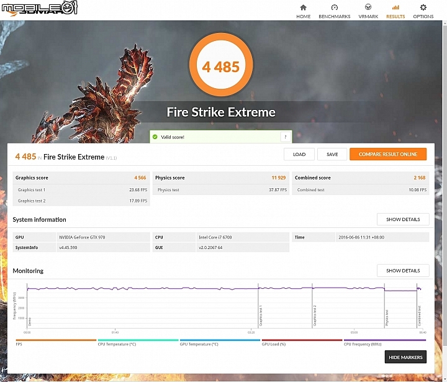Show details for Monitoring
Screen dimensions: 447x382
pyautogui.click(x=403, y=270)
